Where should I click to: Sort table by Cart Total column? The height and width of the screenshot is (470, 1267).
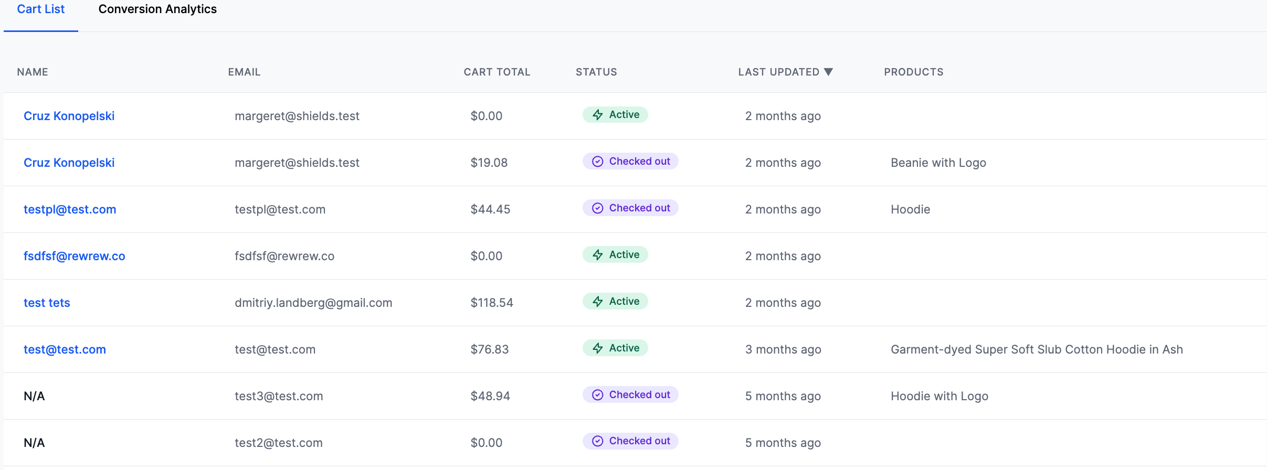point(497,72)
